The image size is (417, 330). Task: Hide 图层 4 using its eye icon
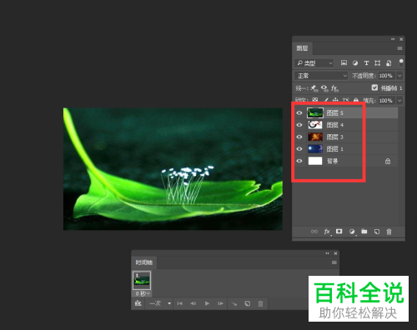coord(299,125)
